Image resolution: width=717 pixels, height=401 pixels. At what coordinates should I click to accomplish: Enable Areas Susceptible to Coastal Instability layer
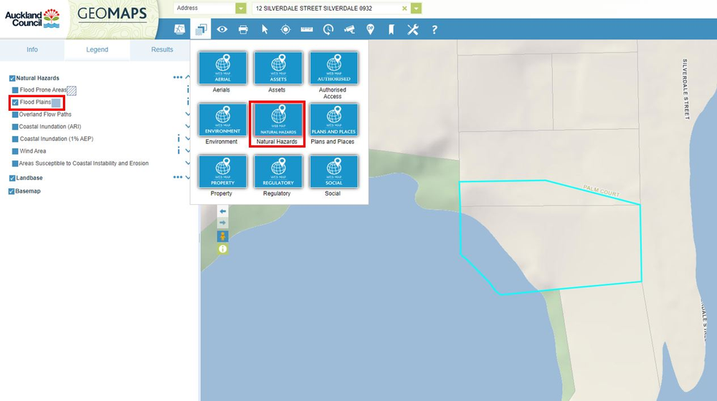[15, 163]
